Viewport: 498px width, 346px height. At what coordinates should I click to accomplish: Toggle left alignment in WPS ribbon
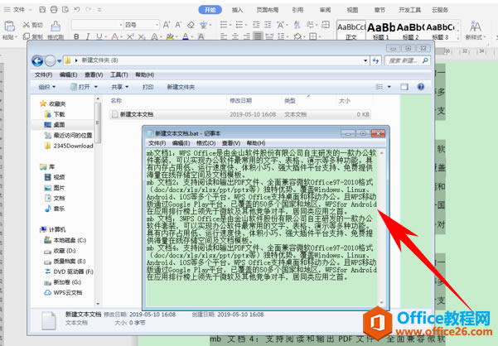point(224,36)
